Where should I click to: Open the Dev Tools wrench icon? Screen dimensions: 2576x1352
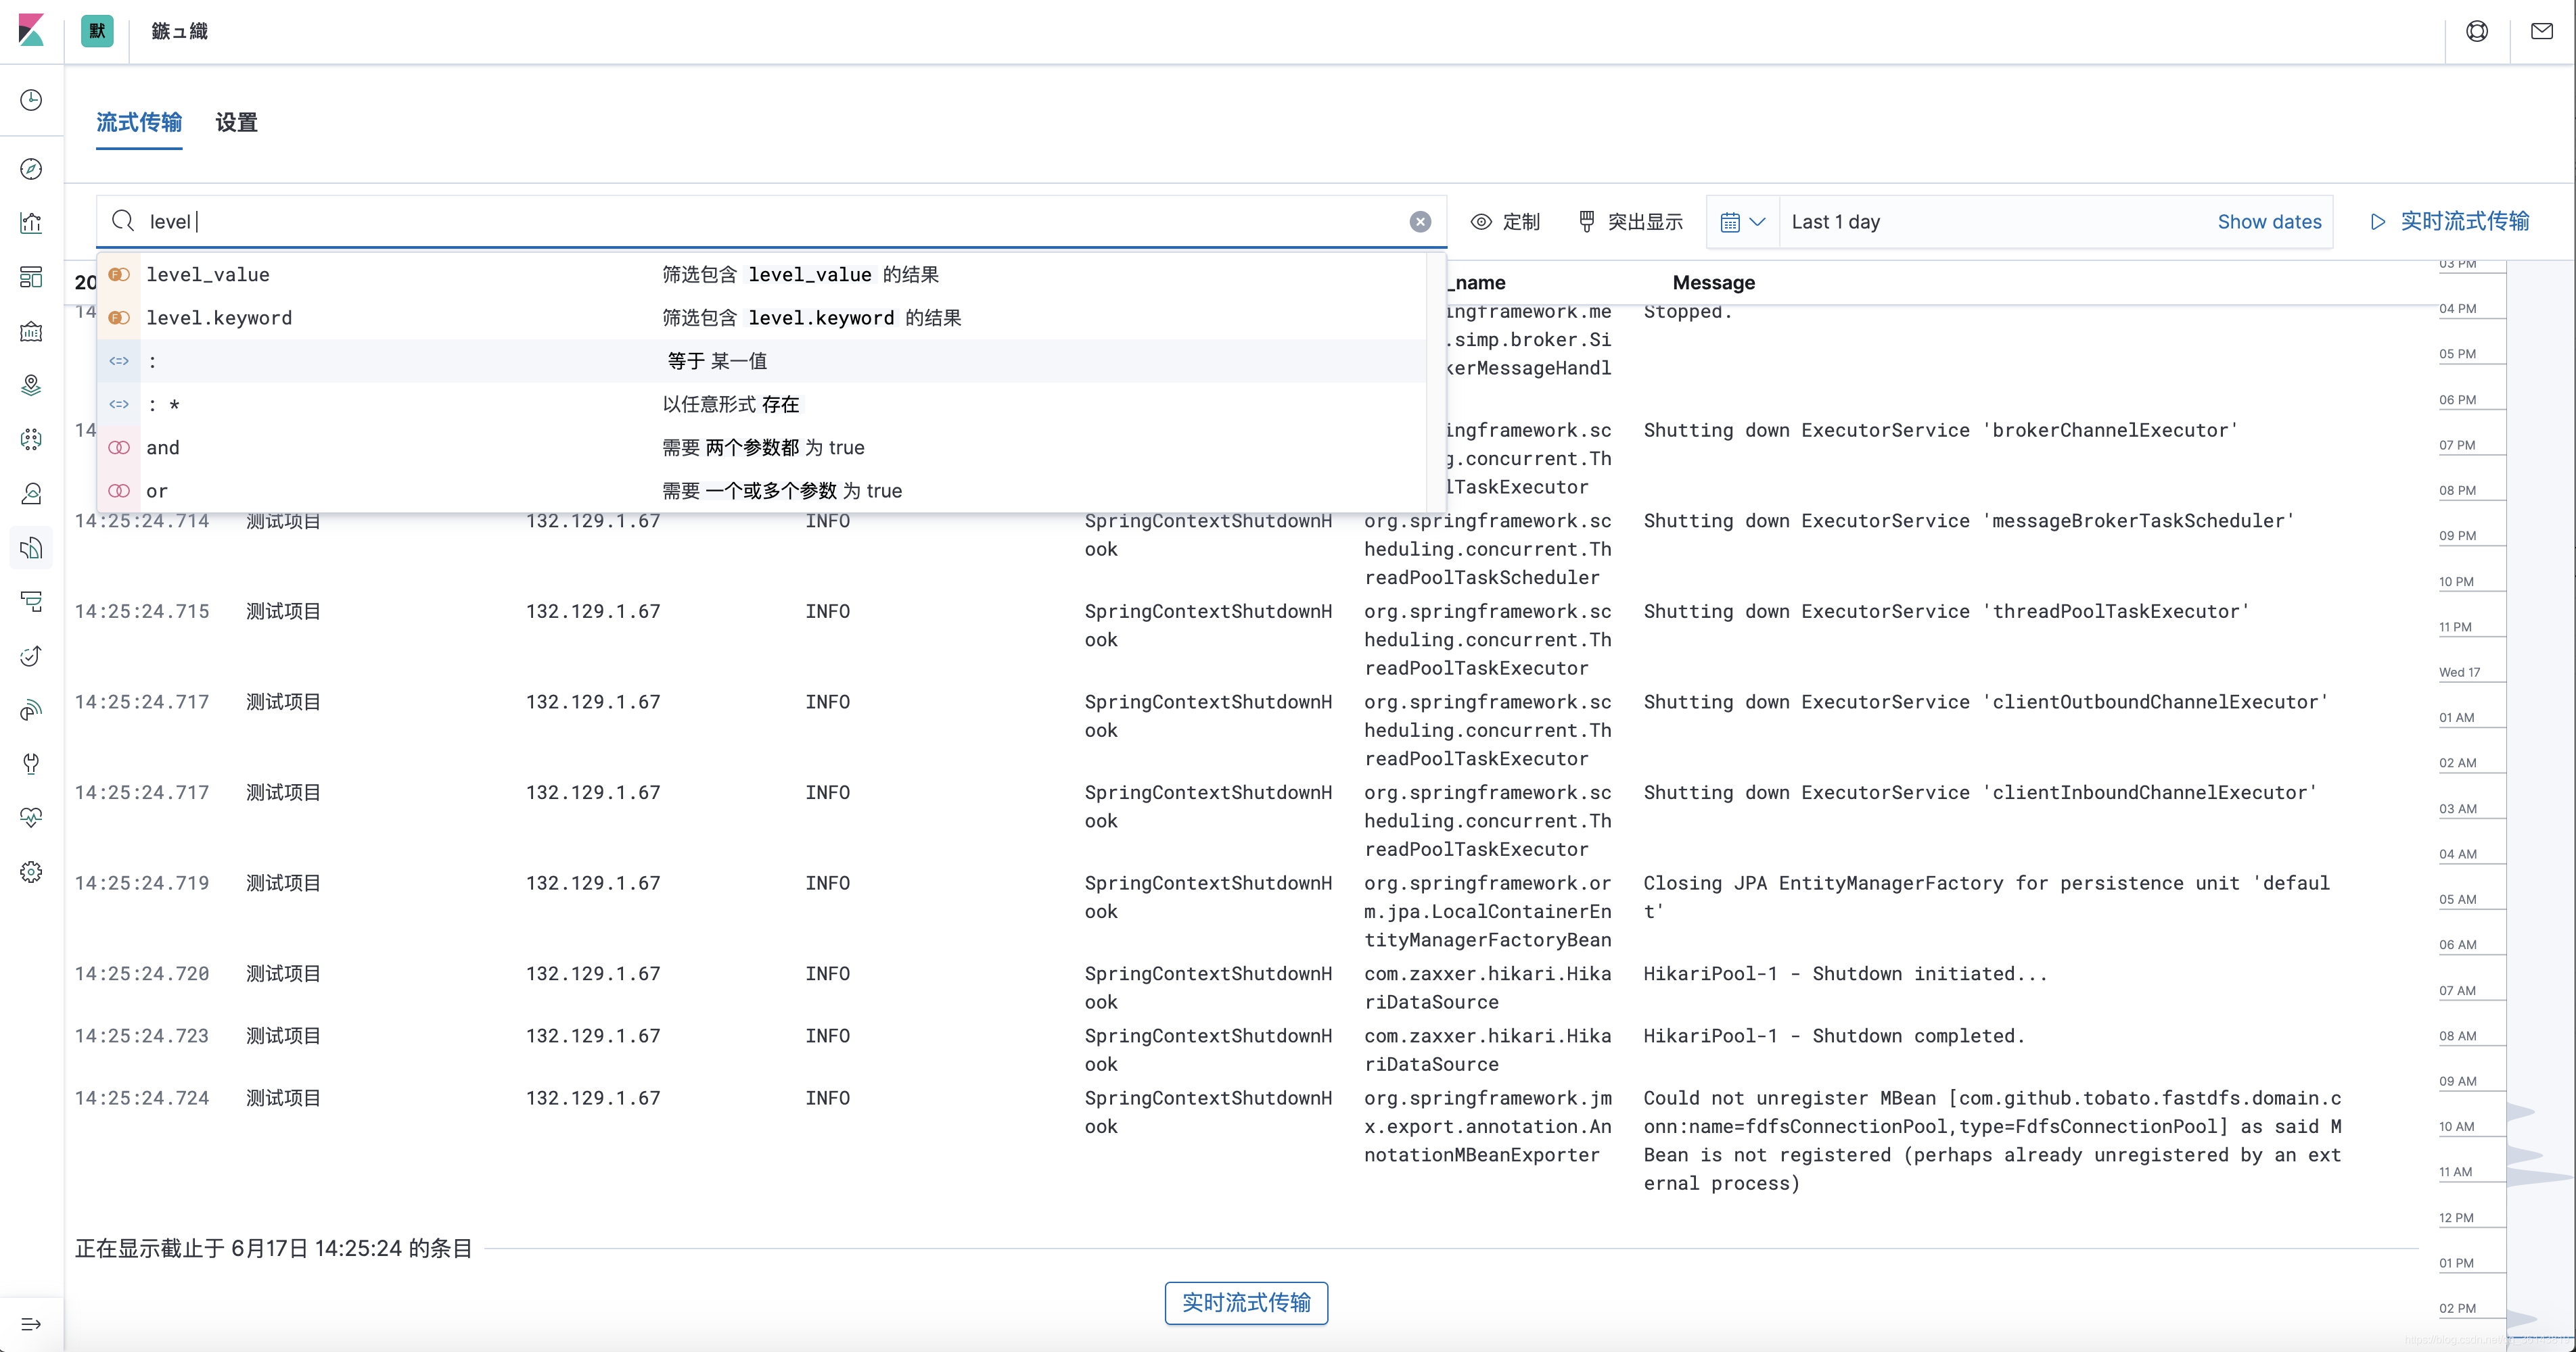point(31,763)
